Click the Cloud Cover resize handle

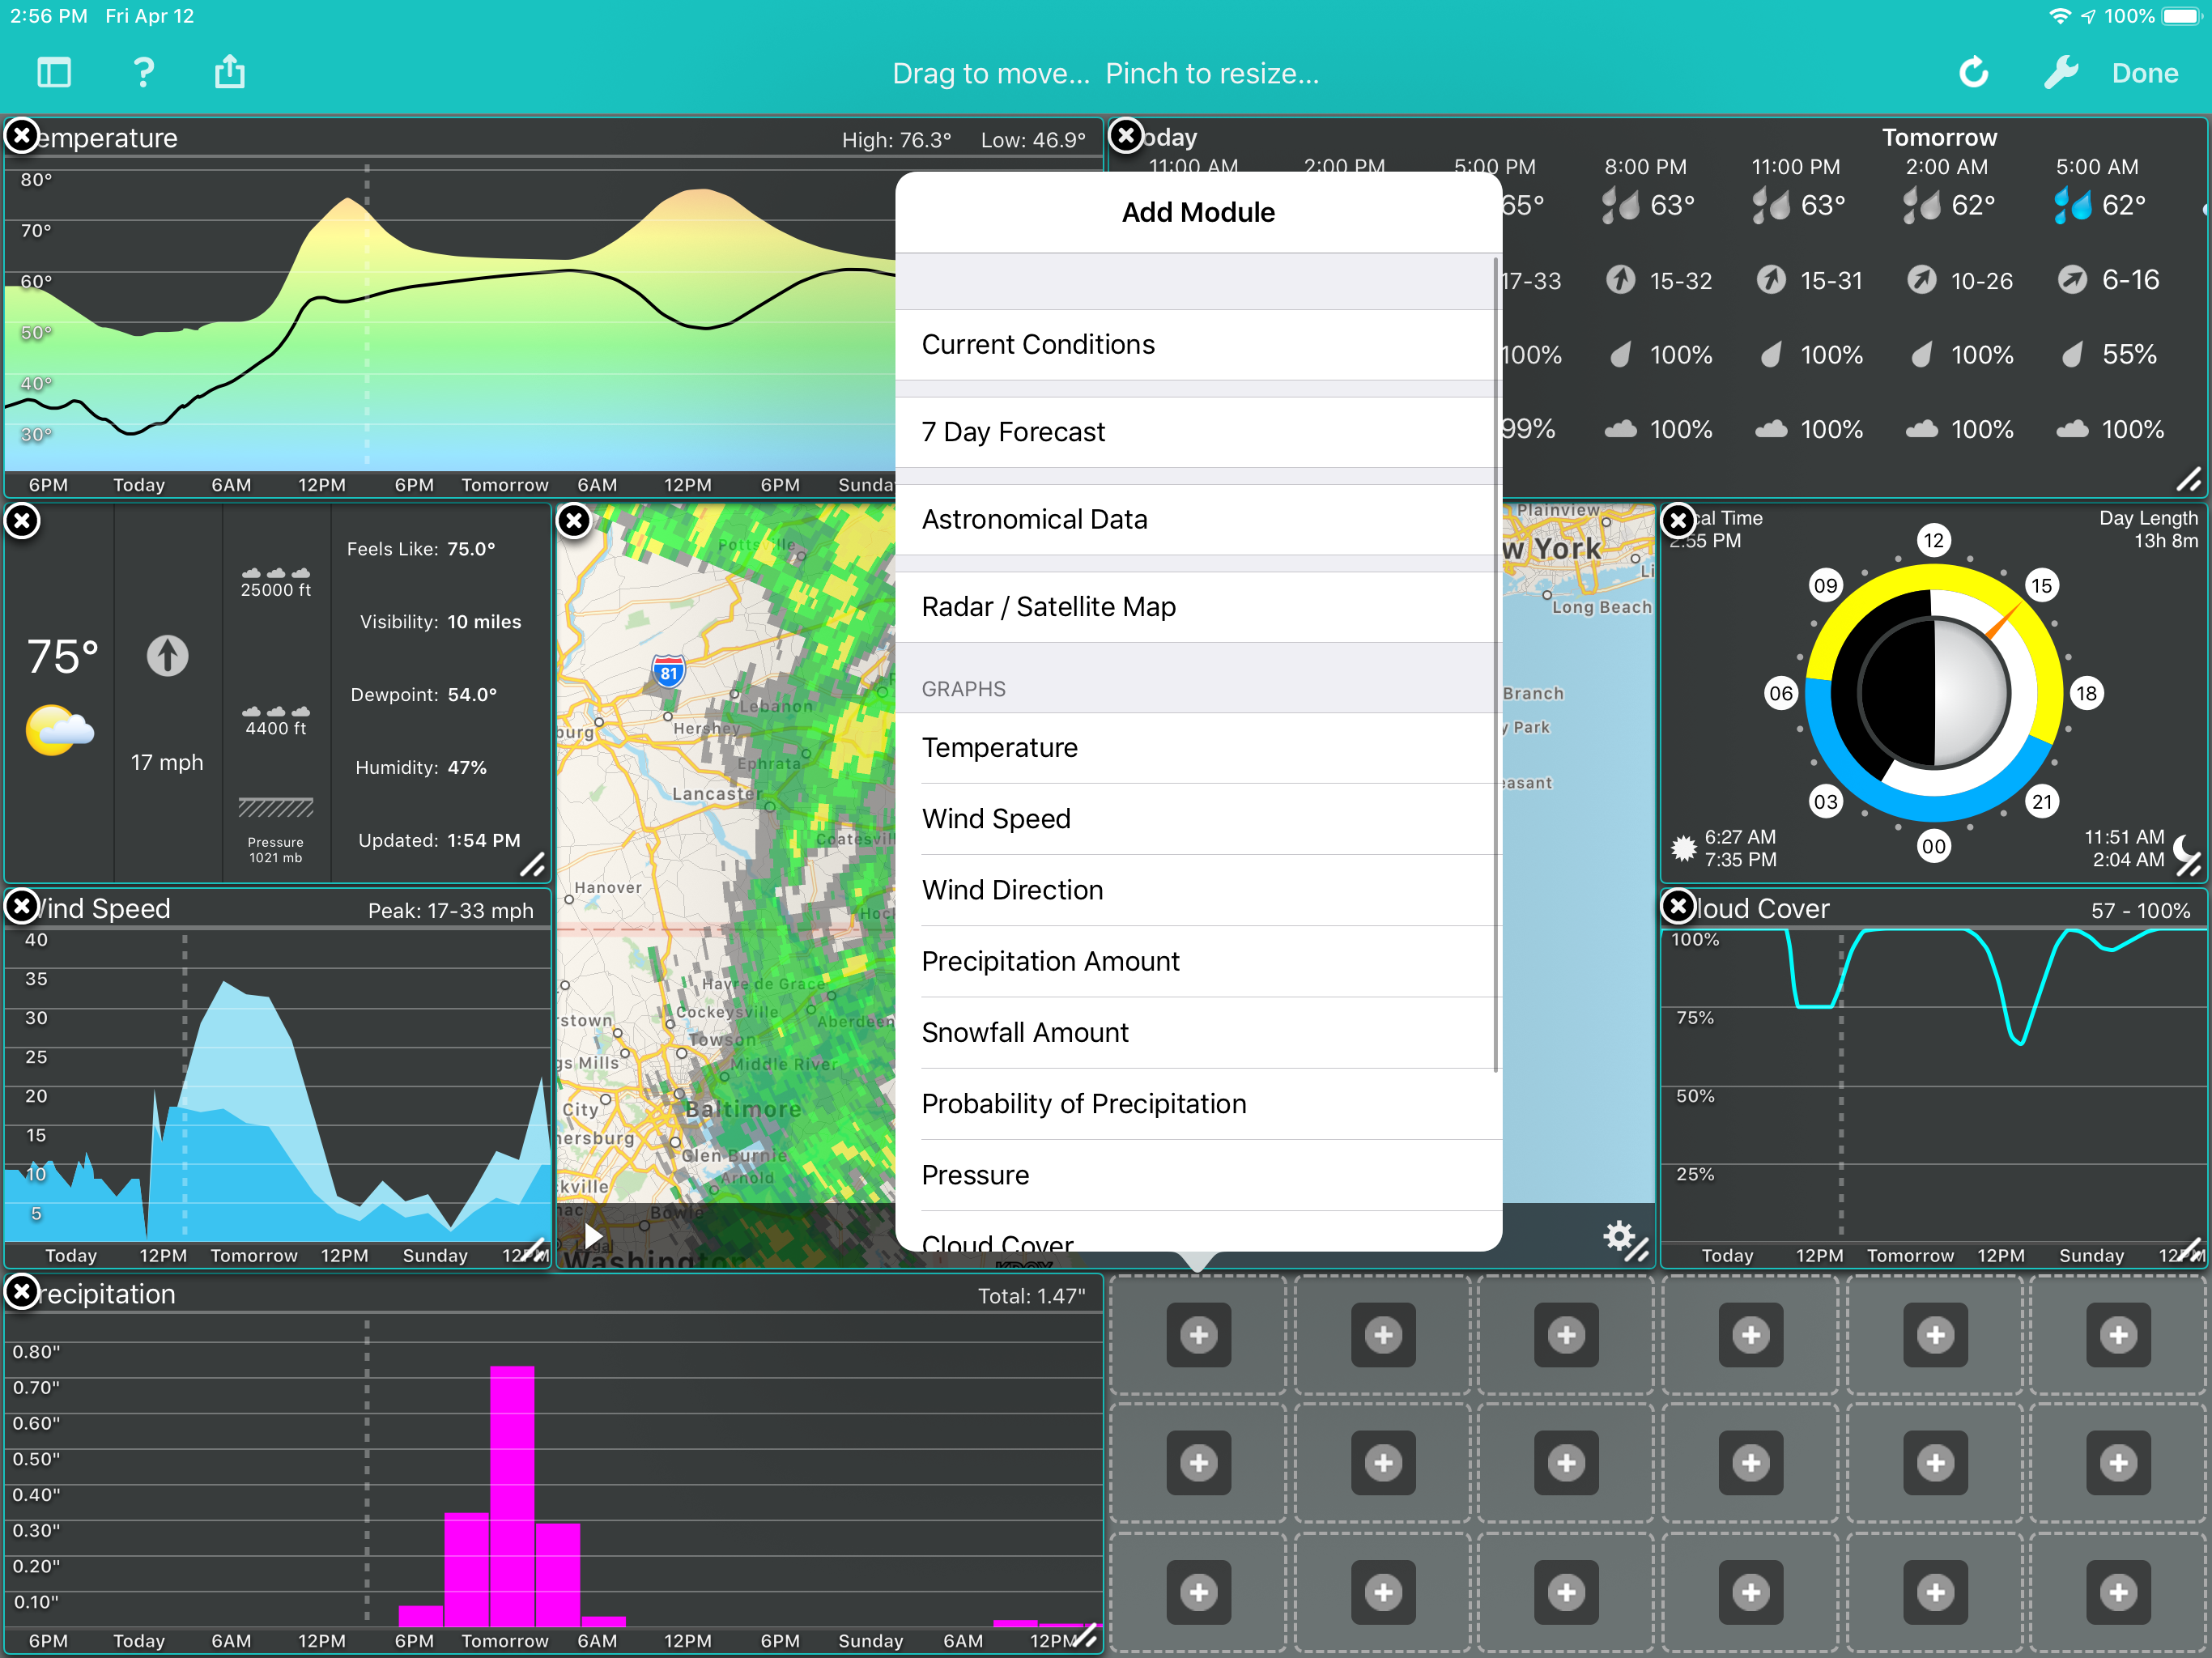(x=2189, y=1250)
